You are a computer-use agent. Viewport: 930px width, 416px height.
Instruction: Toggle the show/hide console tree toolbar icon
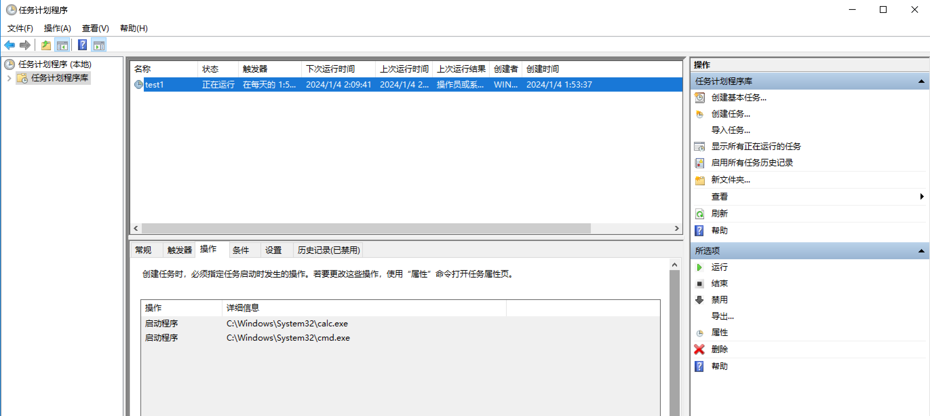[x=62, y=45]
